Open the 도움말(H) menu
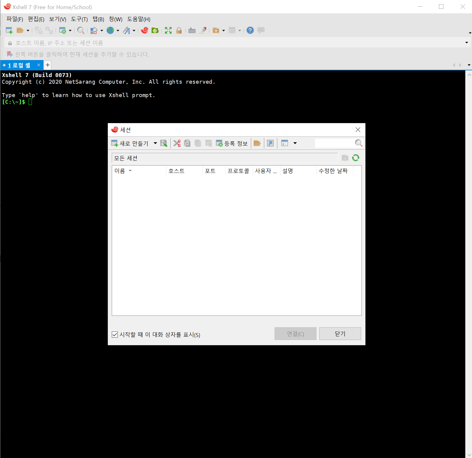 (x=139, y=19)
